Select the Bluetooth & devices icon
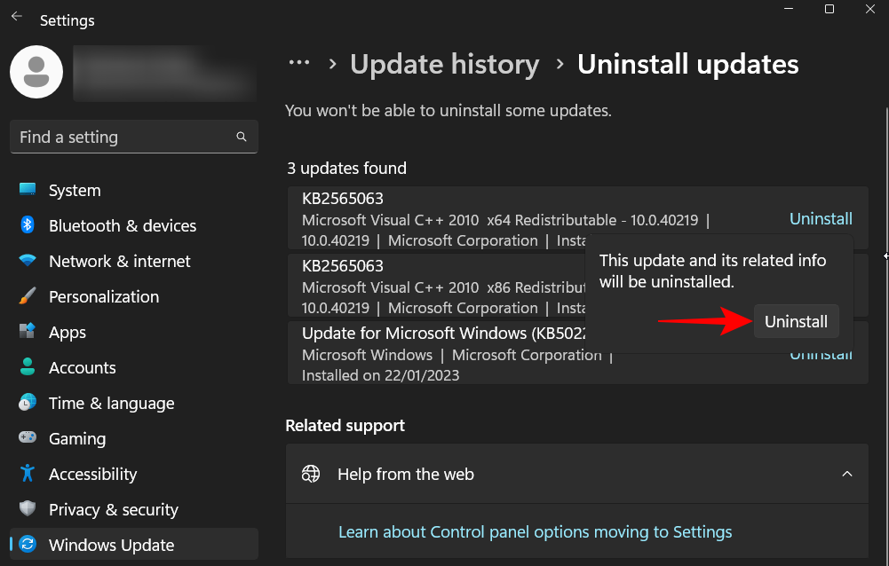The width and height of the screenshot is (889, 566). pyautogui.click(x=28, y=225)
